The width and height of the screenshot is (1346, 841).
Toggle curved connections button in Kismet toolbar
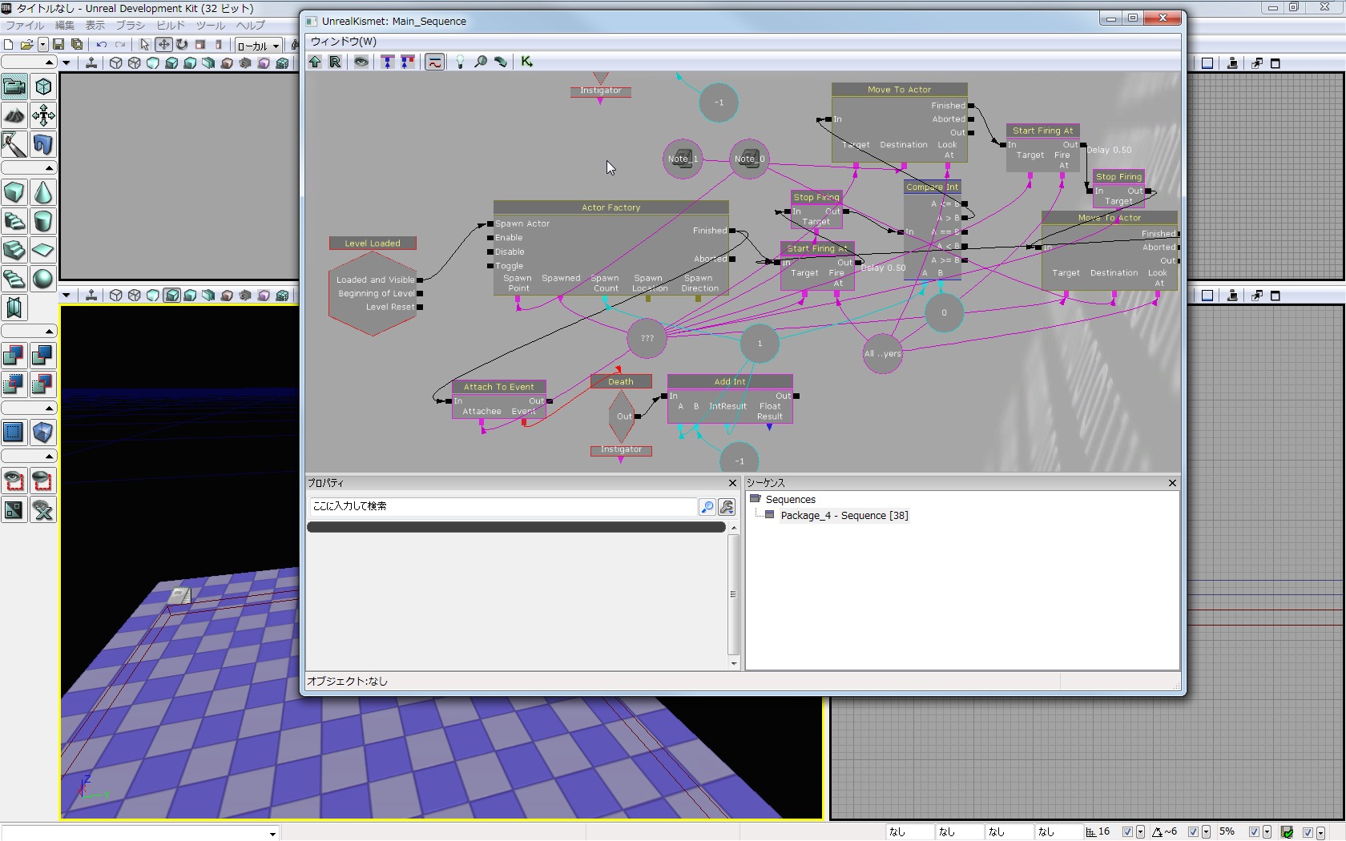[434, 62]
